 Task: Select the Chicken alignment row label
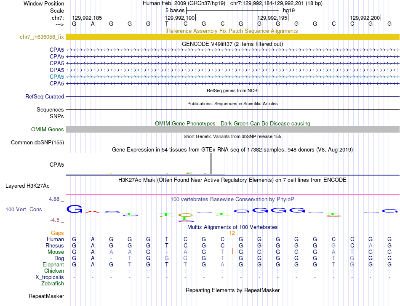pyautogui.click(x=54, y=271)
